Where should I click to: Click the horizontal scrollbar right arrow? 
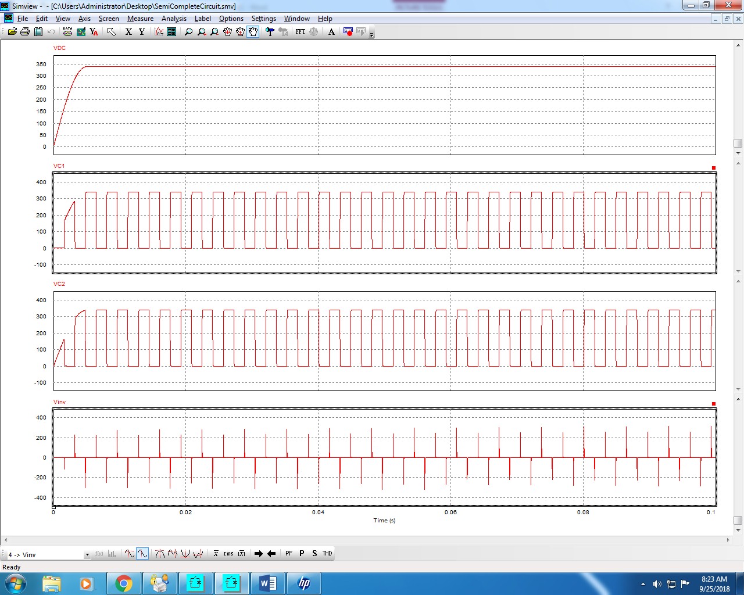pos(728,540)
